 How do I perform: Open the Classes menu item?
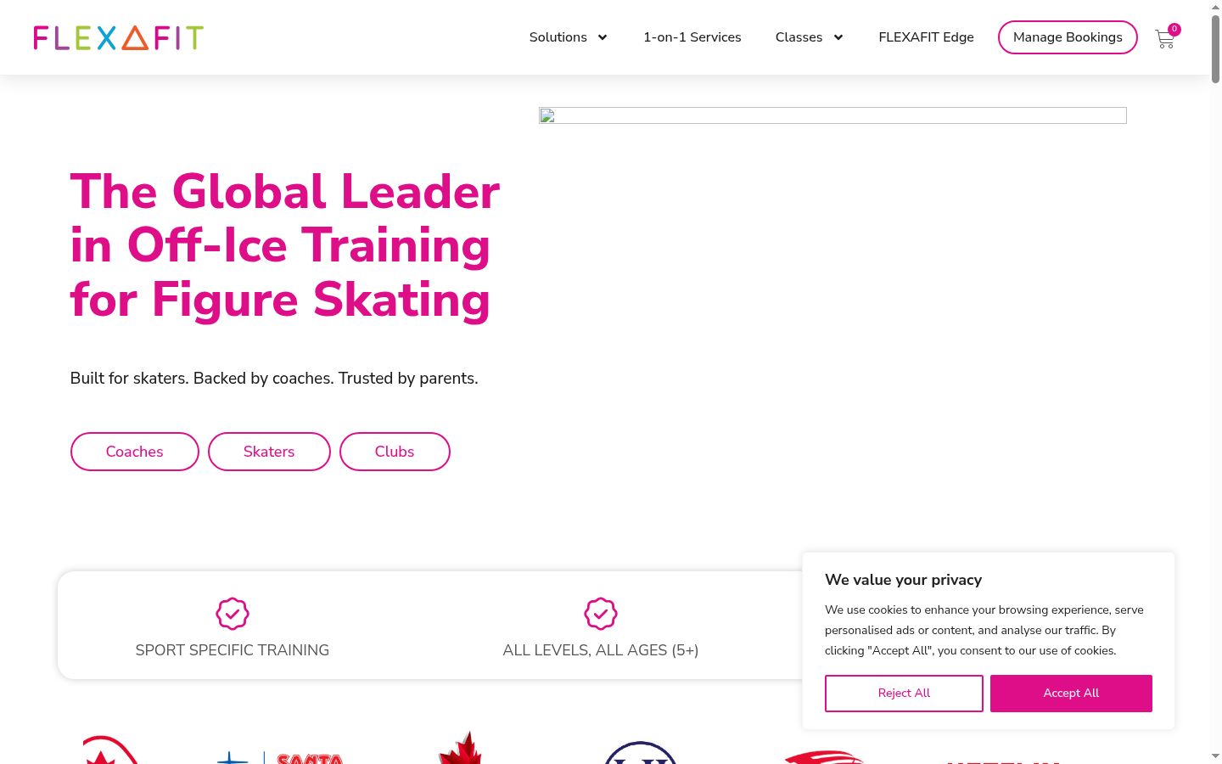tap(799, 37)
